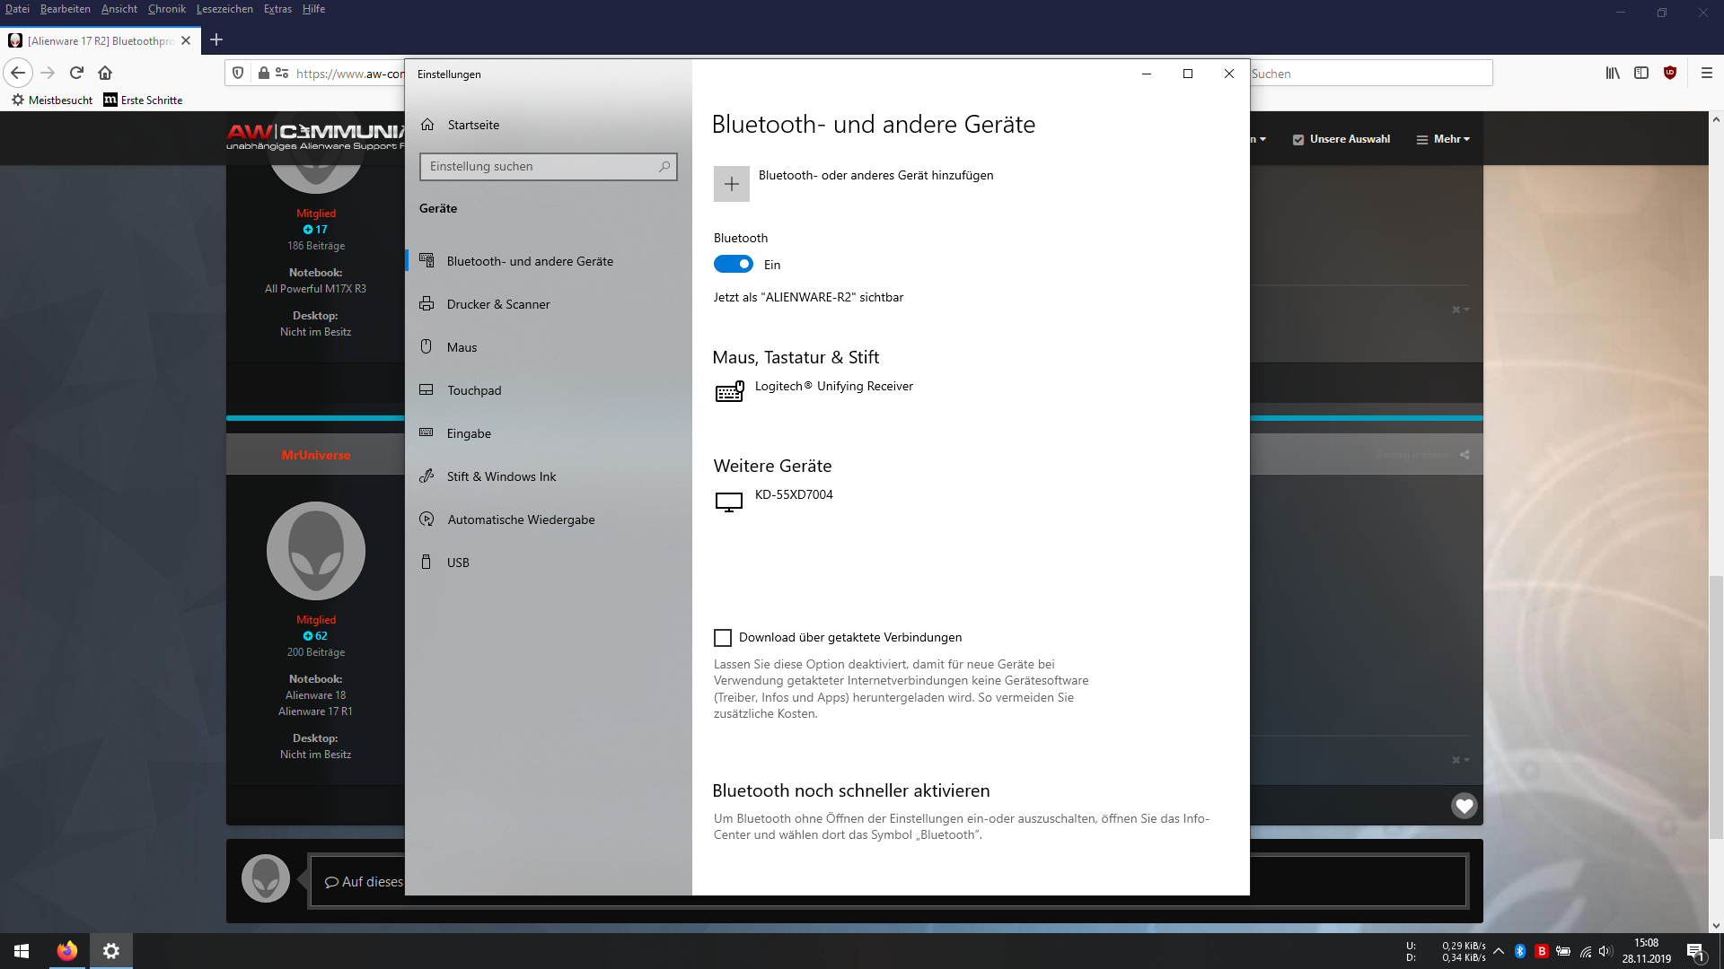Turn off the Bluetooth toggle switch

pos(733,265)
